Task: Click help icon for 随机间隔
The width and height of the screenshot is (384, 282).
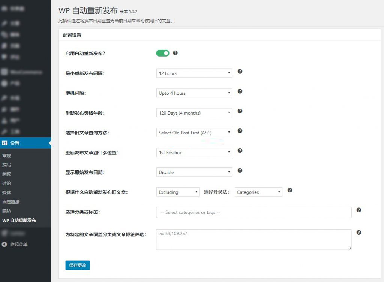Action: pyautogui.click(x=240, y=91)
